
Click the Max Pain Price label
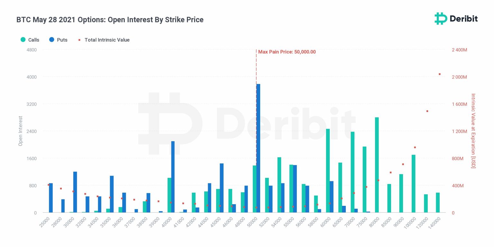287,52
